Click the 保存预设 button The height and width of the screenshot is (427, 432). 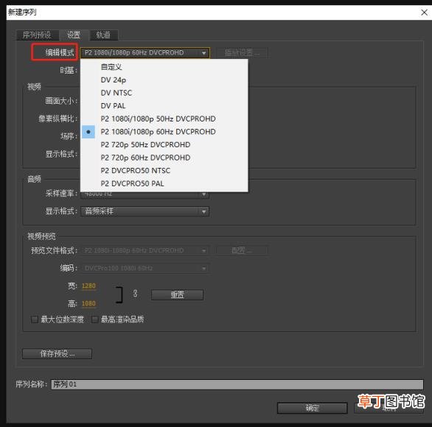57,353
